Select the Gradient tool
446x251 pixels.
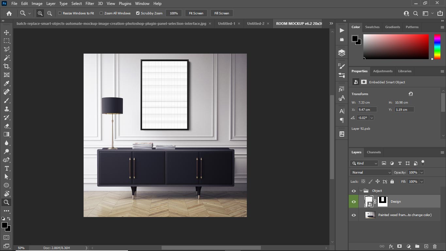(7, 134)
